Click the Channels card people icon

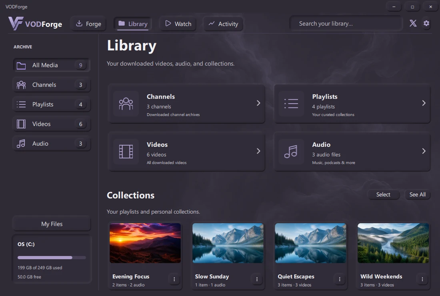click(x=126, y=104)
